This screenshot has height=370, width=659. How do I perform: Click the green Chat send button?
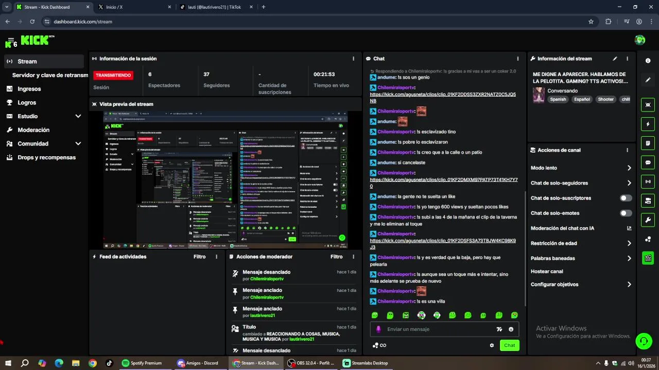[x=509, y=345]
